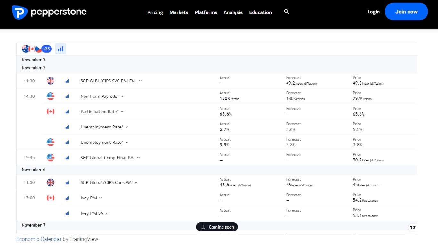Expand the Ivey PMI event chevron

(101, 198)
